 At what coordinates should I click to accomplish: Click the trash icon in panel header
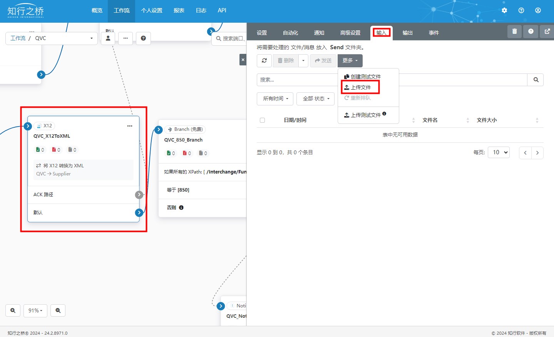[514, 32]
